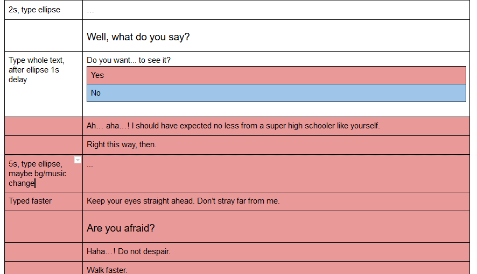This screenshot has width=477, height=274.
Task: Select the red "Yes" choice cell
Action: point(276,75)
